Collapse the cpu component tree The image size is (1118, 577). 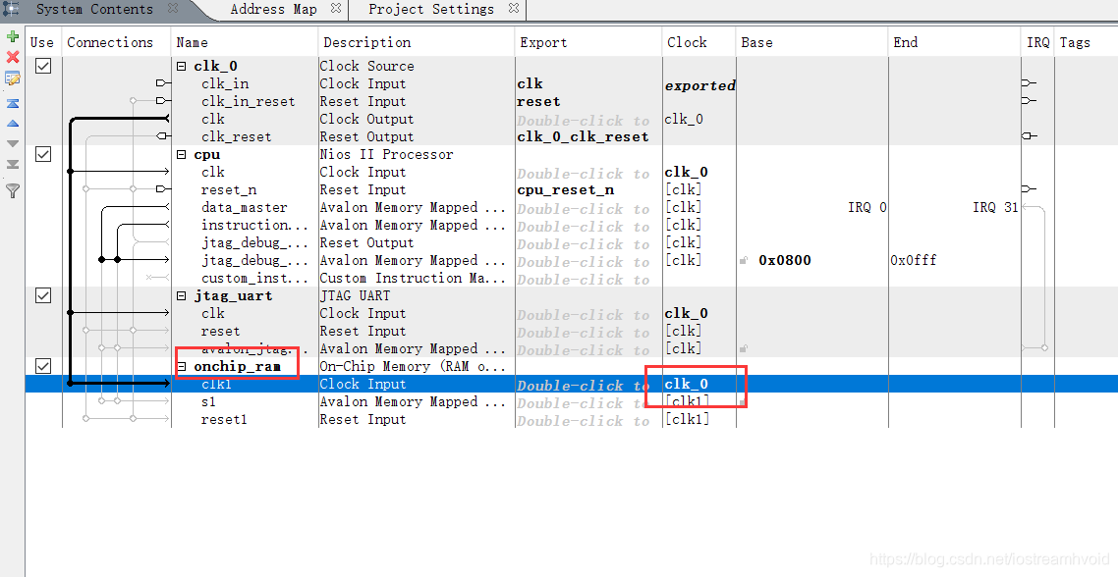pos(181,155)
